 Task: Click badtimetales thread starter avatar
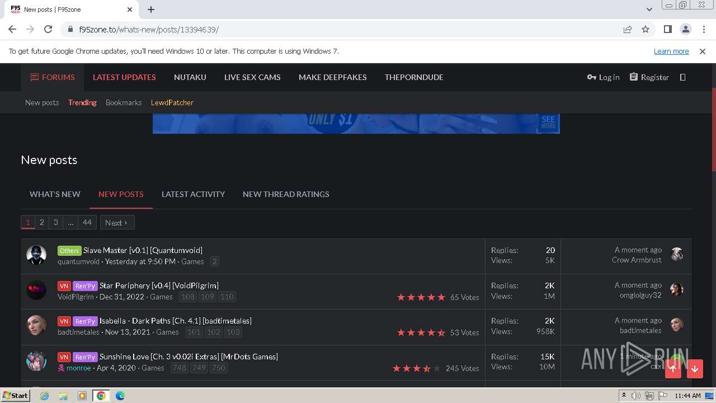coord(36,325)
